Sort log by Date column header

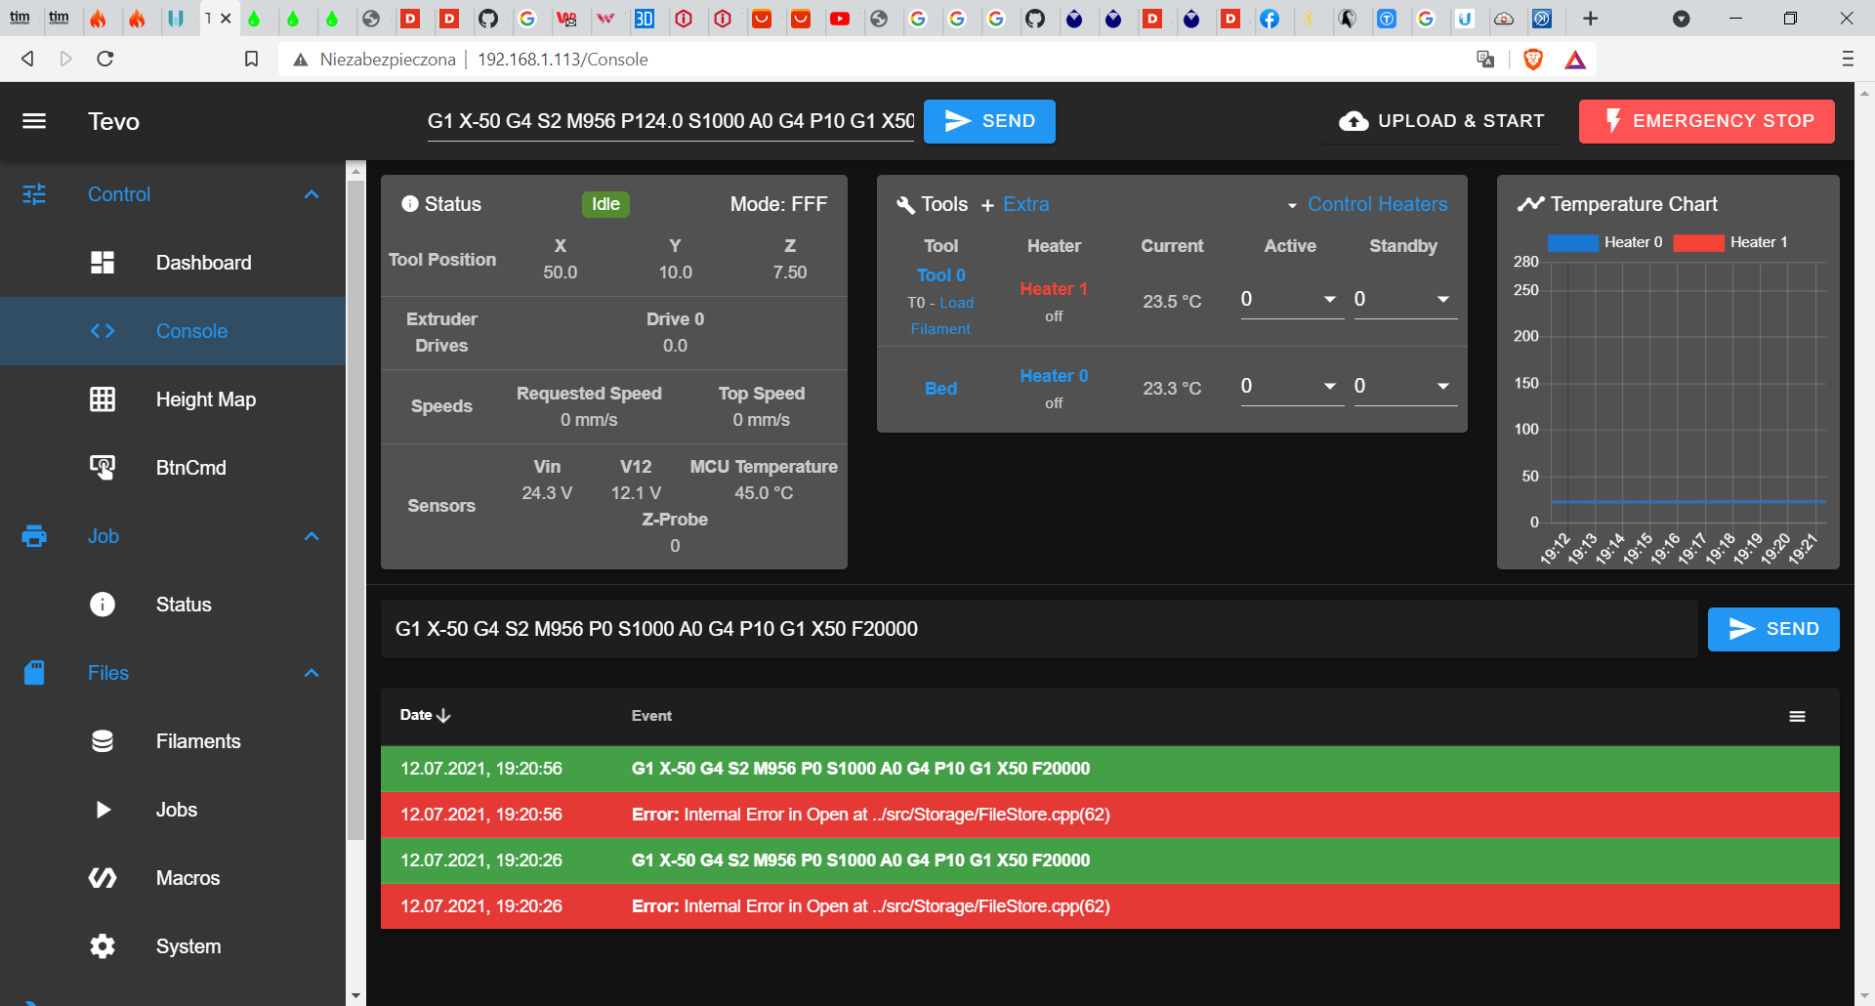pos(425,716)
